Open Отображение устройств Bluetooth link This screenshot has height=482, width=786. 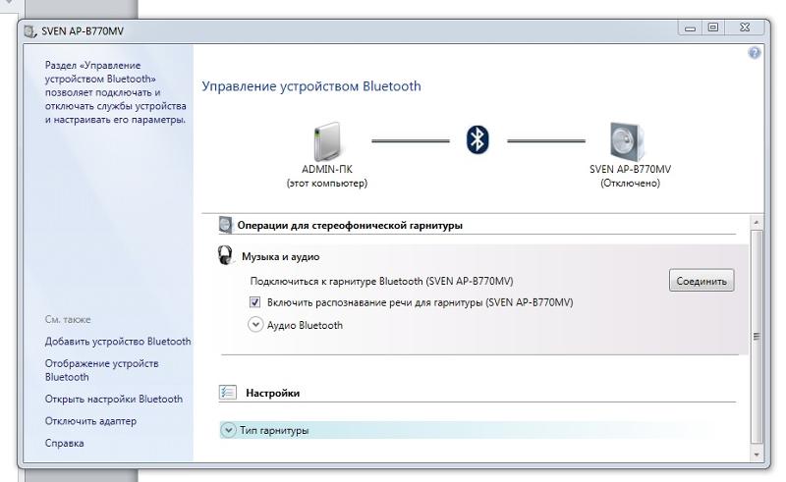coord(102,370)
